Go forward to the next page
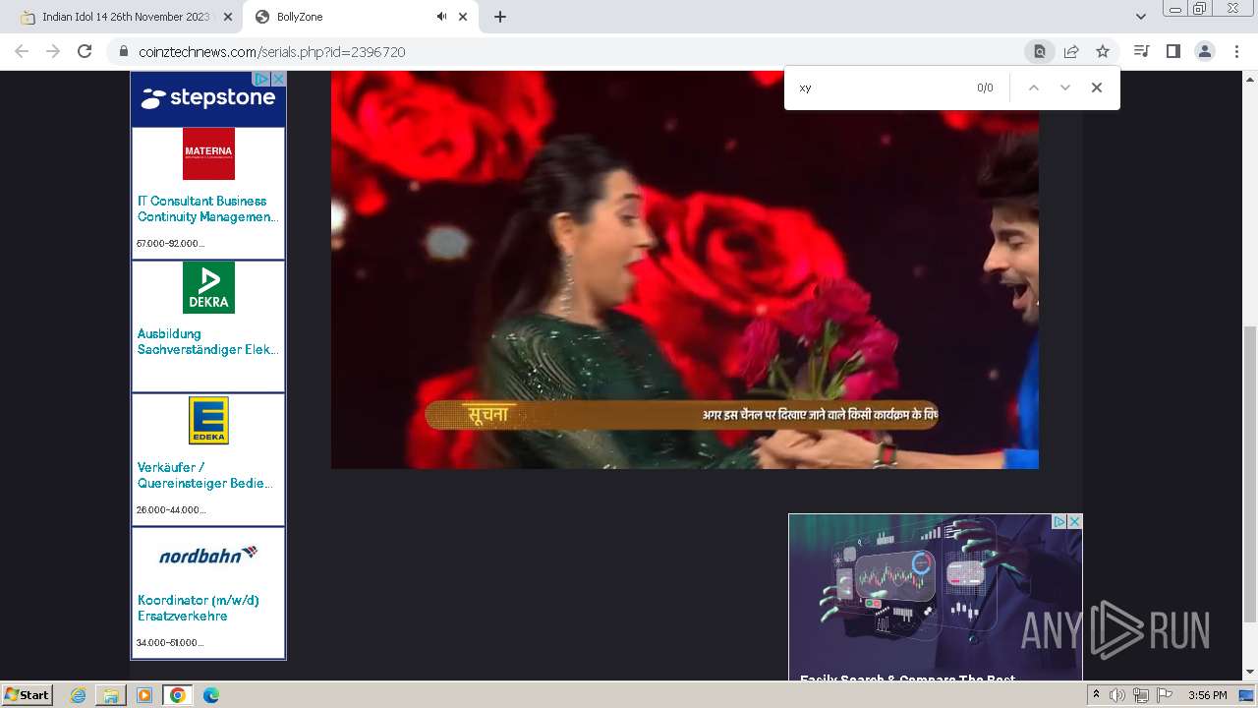 coord(53,51)
